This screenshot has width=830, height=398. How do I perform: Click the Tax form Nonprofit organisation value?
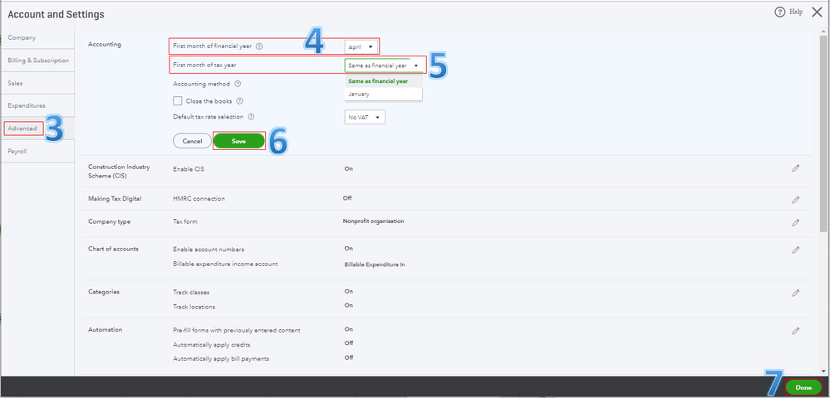[x=373, y=221]
